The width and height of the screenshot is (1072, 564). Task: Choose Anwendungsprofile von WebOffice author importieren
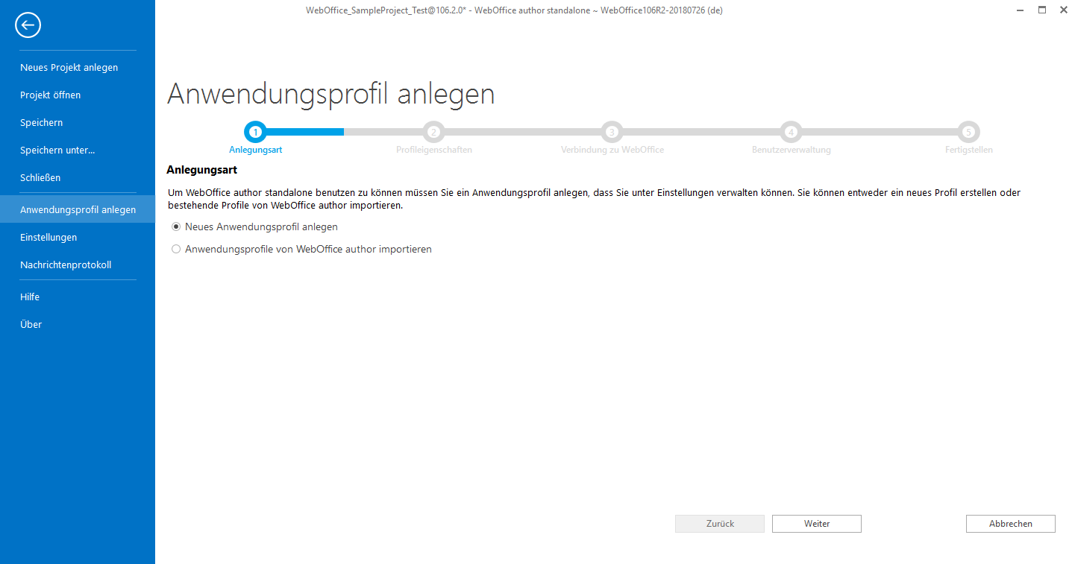pyautogui.click(x=176, y=249)
